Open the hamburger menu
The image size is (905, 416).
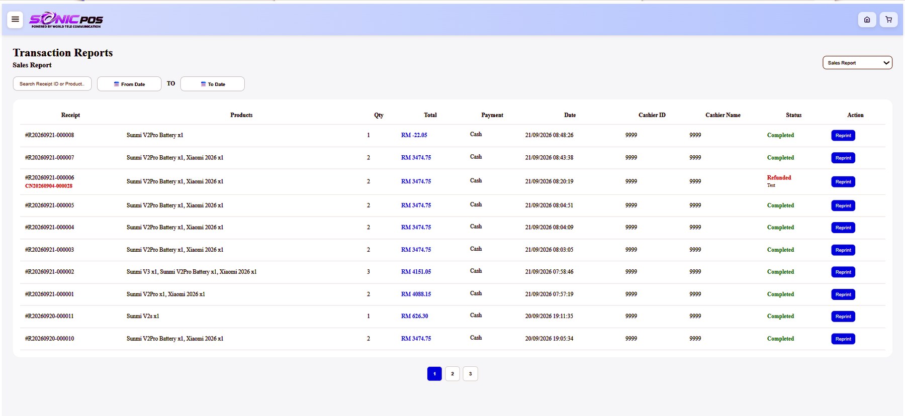15,20
